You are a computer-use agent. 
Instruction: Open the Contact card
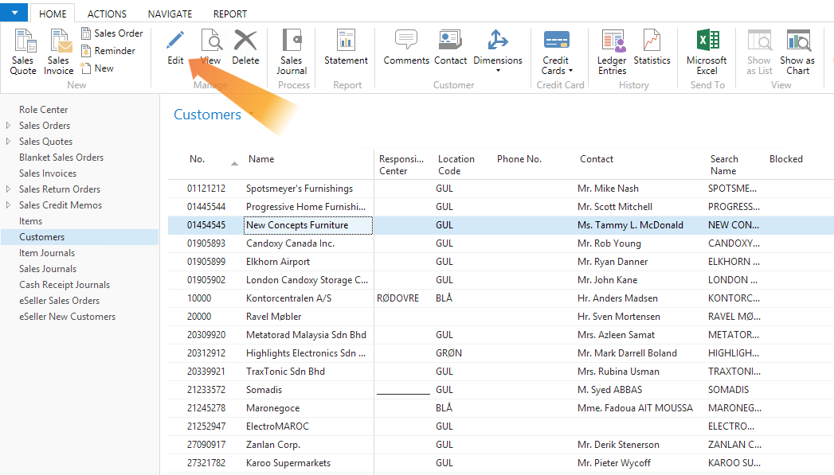point(451,48)
